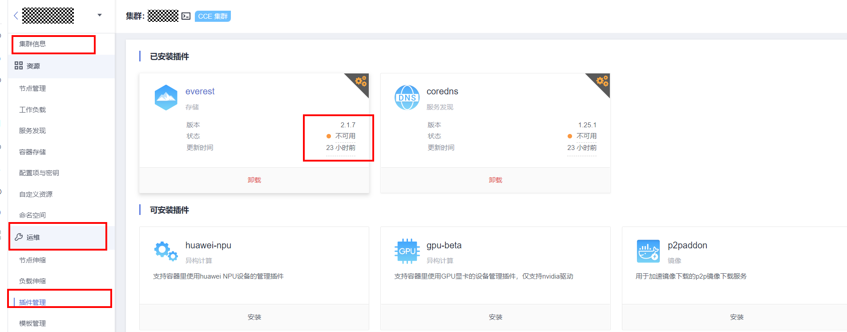
Task: Click everest 不可用 status text
Action: tap(345, 136)
